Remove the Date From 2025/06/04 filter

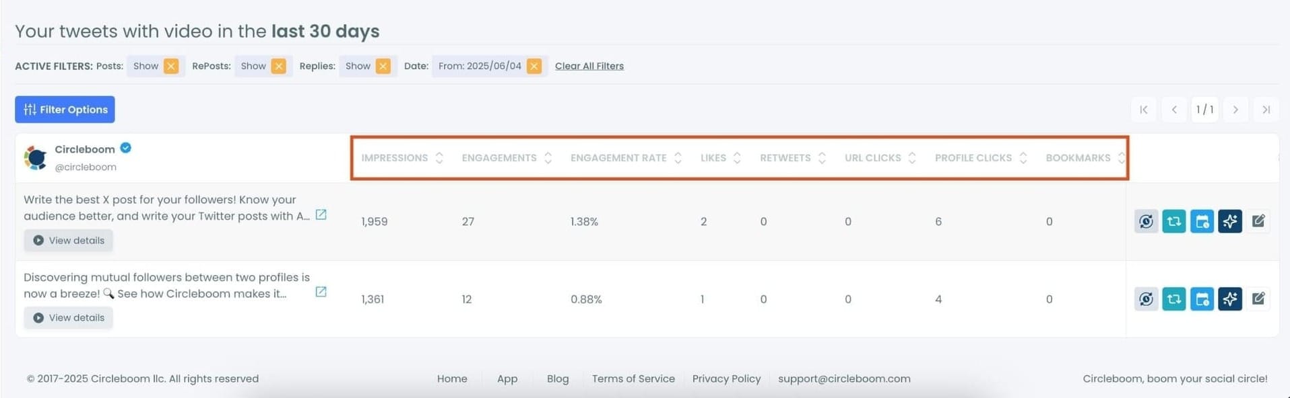pyautogui.click(x=534, y=66)
